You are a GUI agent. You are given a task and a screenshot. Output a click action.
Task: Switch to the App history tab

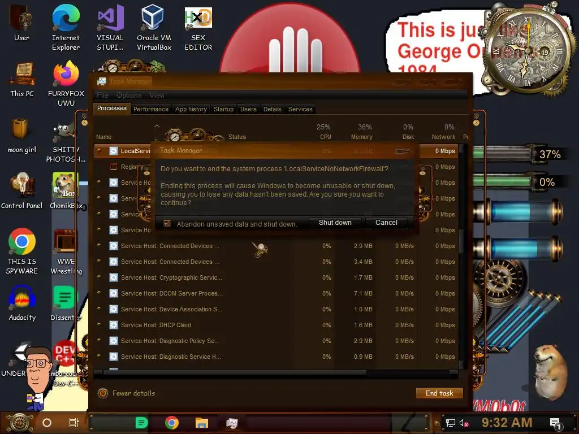191,109
